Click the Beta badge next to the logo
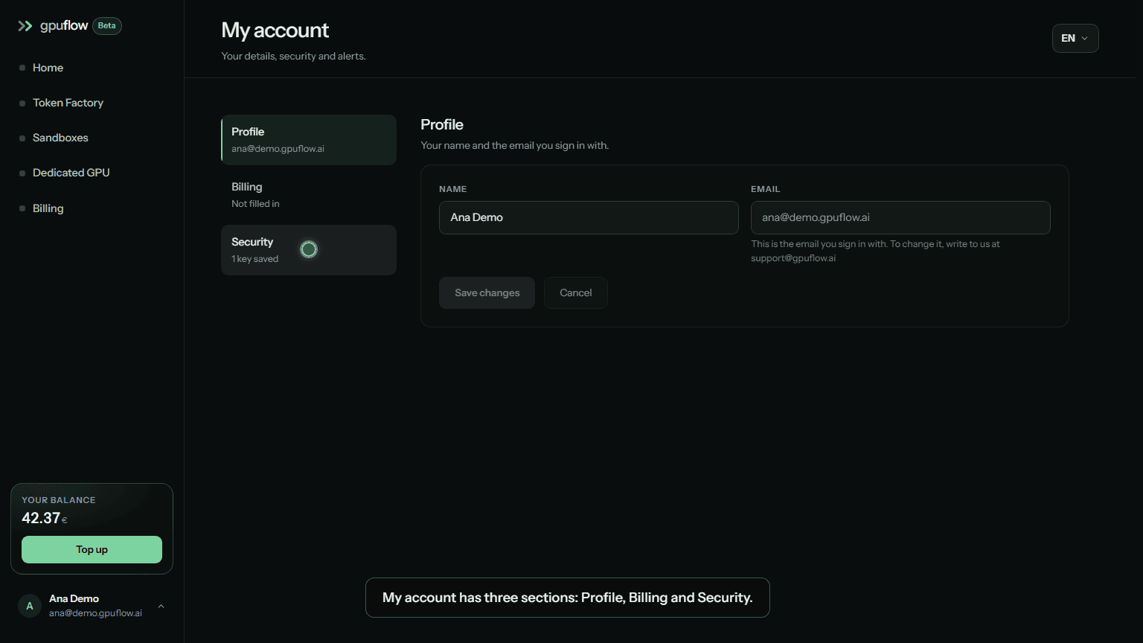The width and height of the screenshot is (1143, 643). coord(107,26)
